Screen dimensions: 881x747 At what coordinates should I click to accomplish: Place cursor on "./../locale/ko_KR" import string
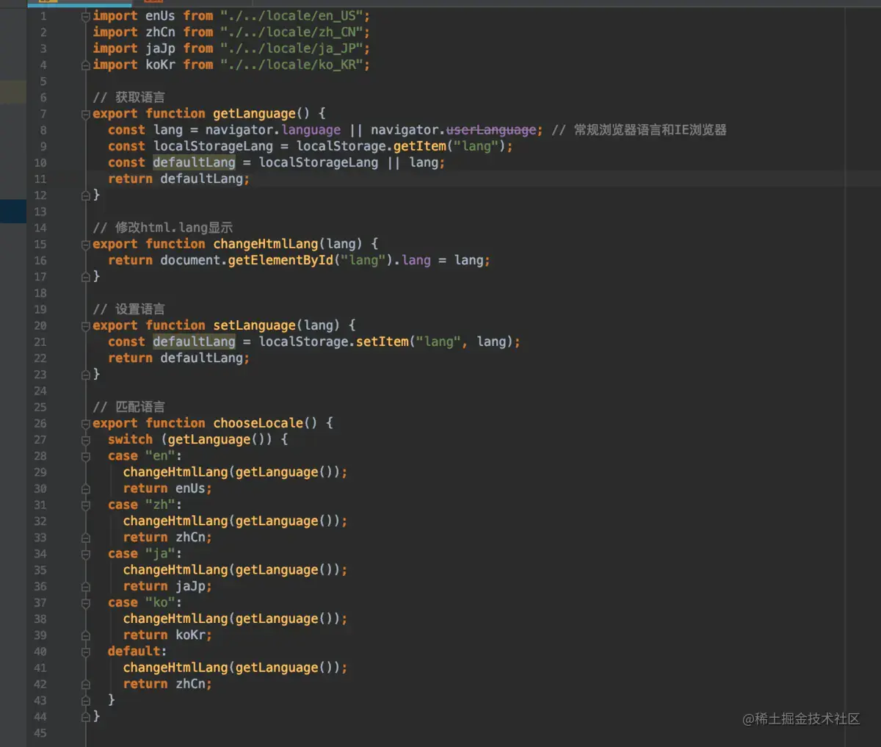[x=292, y=65]
